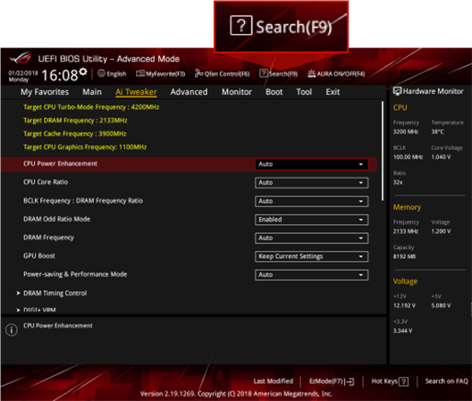Screen dimensions: 472x401
Task: Click the Last Modified button
Action: (x=273, y=381)
